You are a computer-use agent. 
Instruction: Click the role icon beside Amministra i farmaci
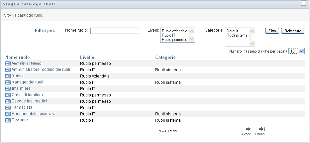(8, 63)
